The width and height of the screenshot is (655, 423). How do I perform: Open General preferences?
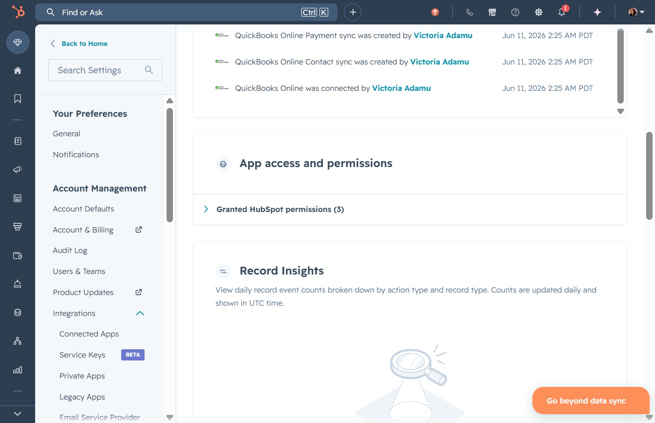(x=66, y=133)
